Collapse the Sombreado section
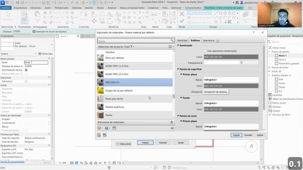The image size is (303, 170). click(178, 45)
